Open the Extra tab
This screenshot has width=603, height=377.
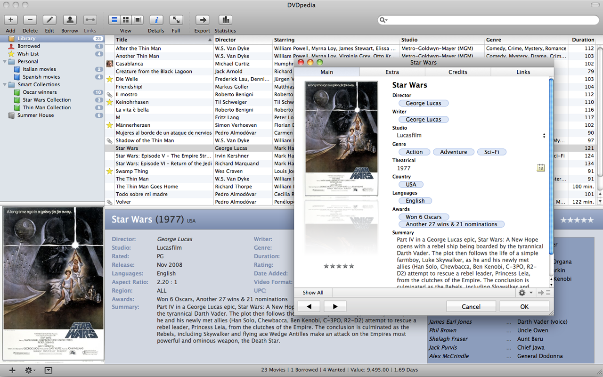(392, 72)
